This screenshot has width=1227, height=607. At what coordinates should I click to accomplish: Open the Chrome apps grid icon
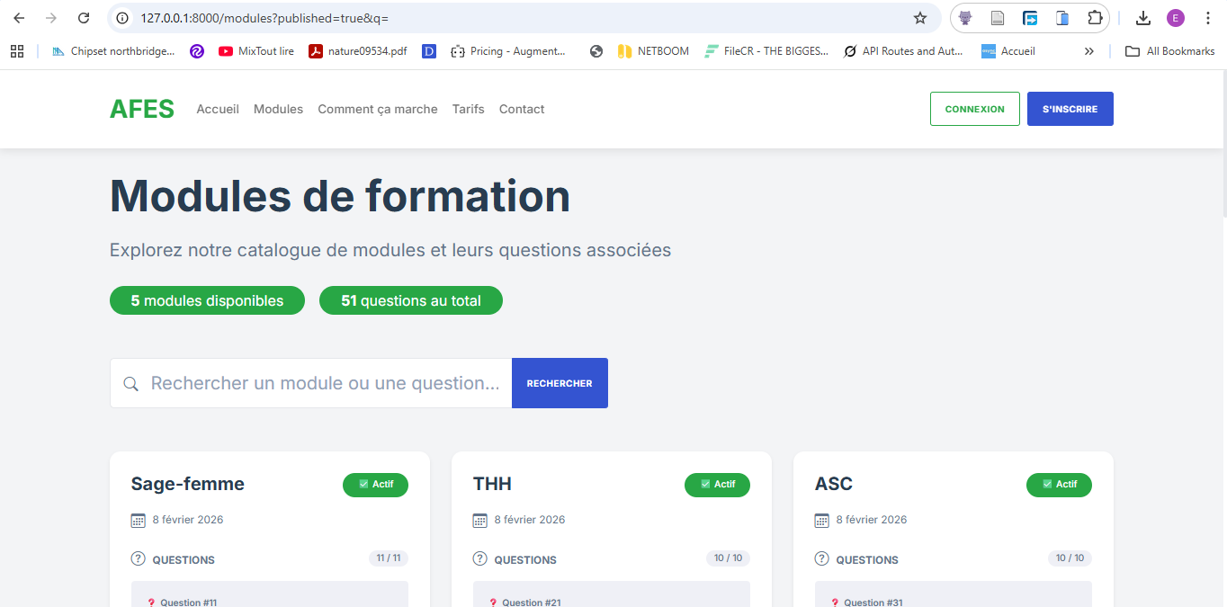[x=17, y=51]
